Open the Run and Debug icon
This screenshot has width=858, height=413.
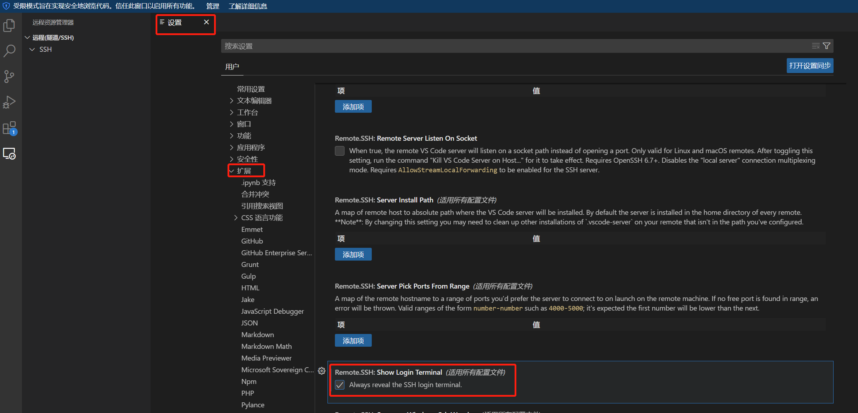tap(9, 102)
